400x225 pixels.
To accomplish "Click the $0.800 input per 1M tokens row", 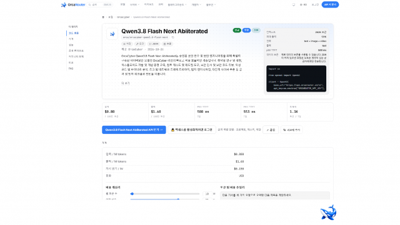I will pyautogui.click(x=175, y=154).
